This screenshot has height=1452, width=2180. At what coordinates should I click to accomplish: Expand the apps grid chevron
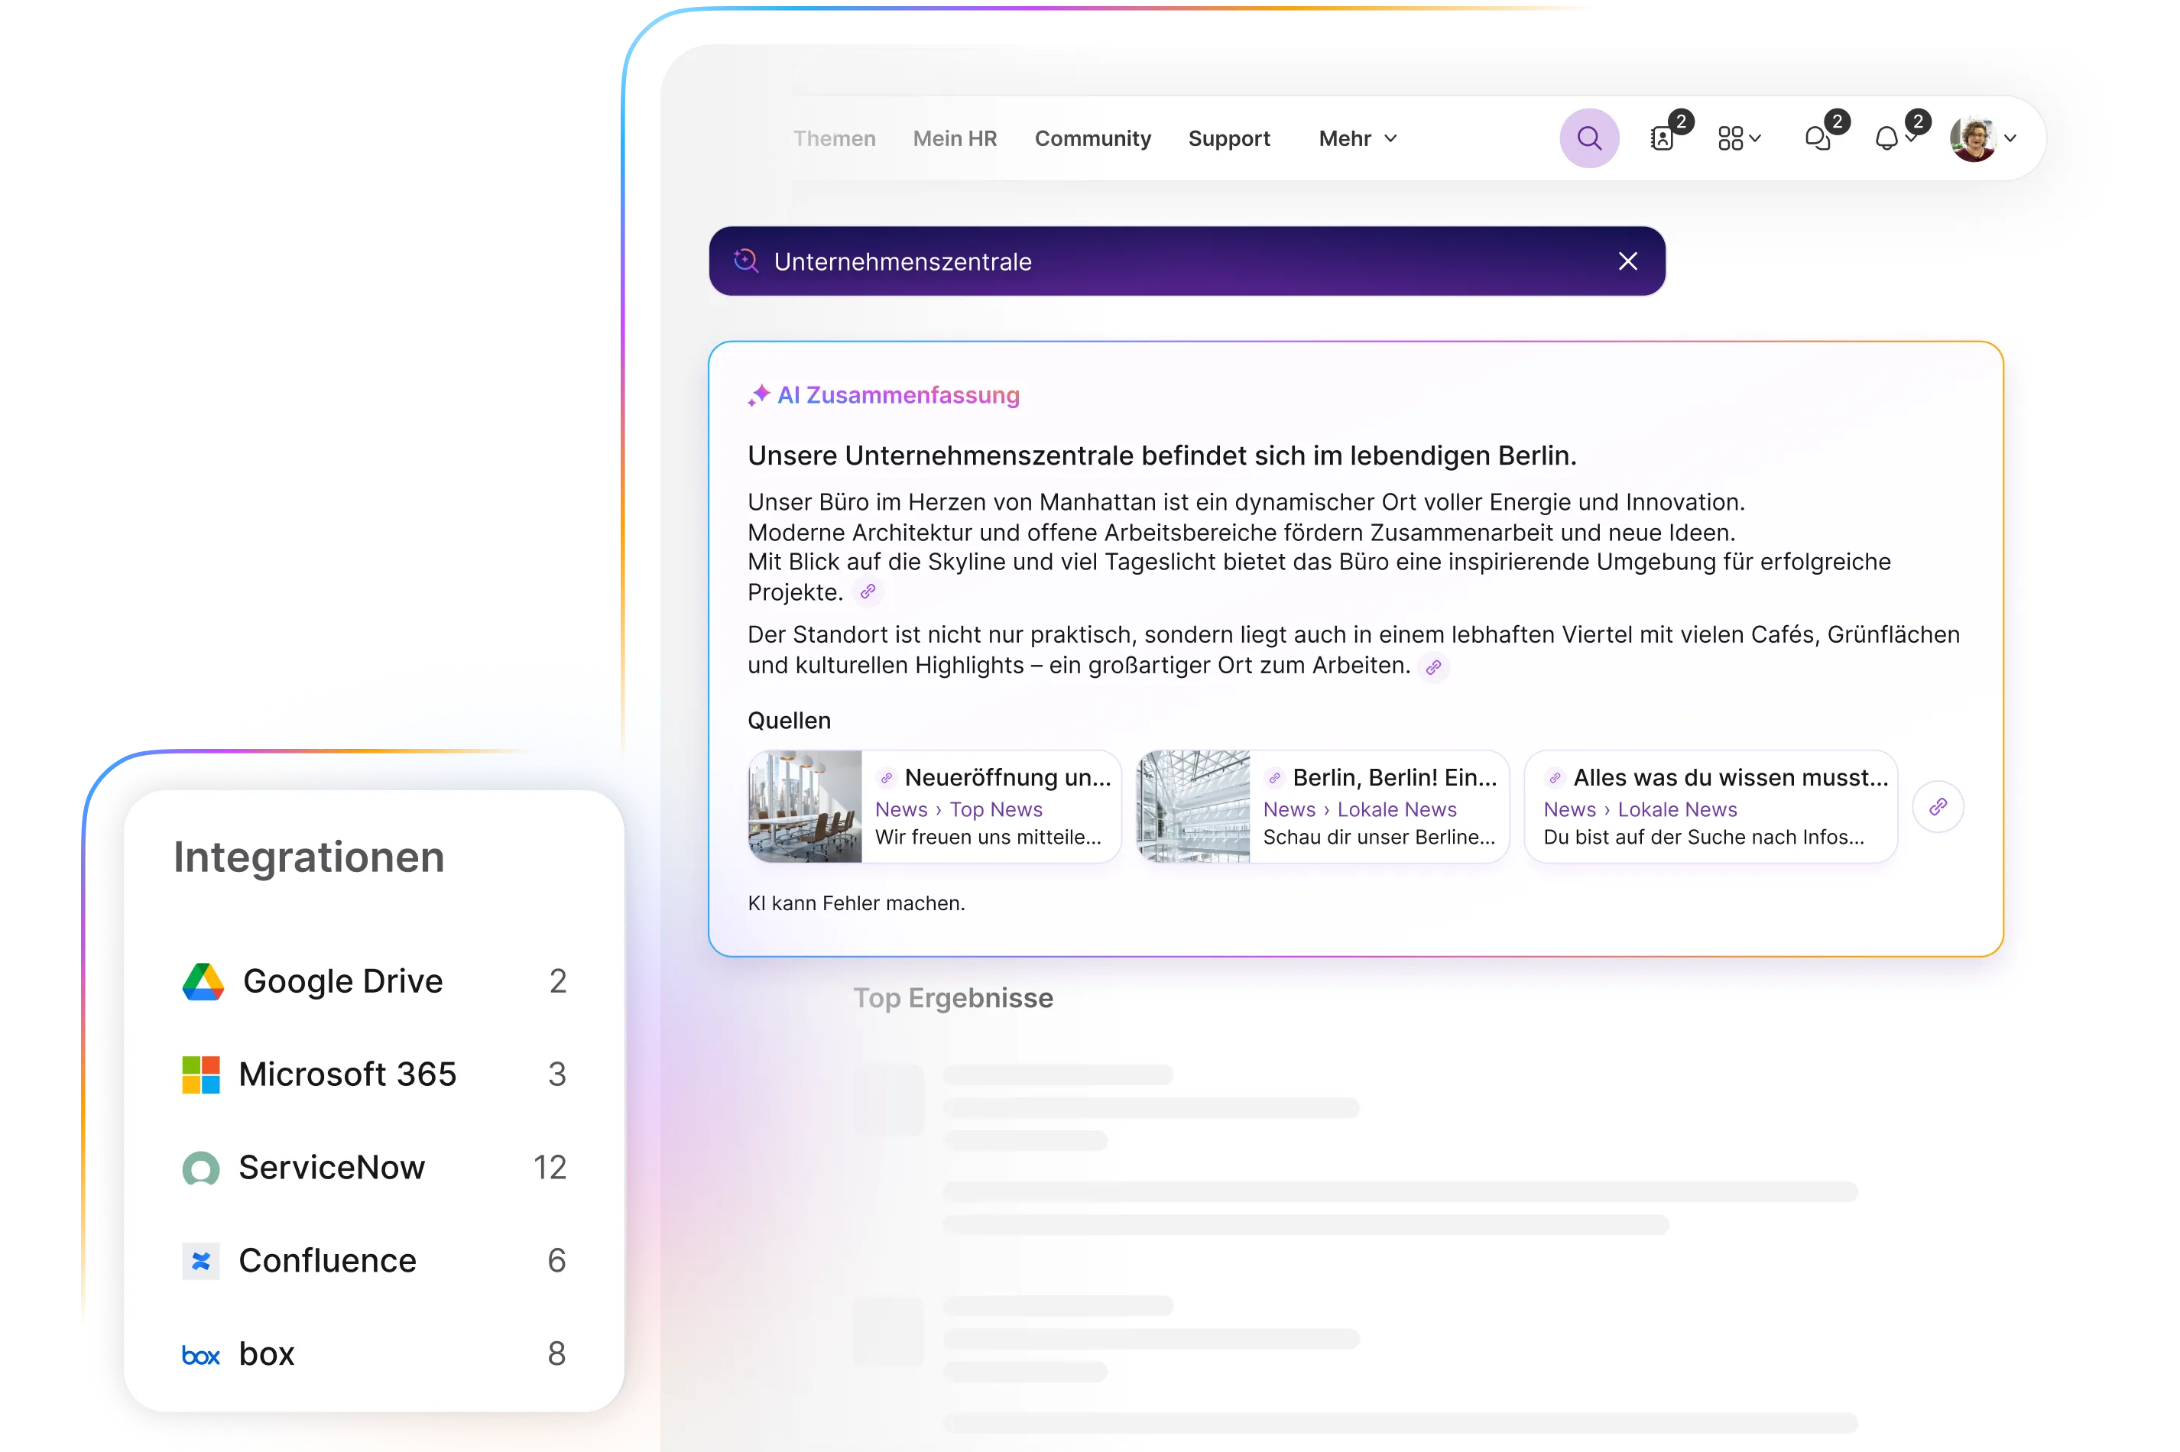1755,138
